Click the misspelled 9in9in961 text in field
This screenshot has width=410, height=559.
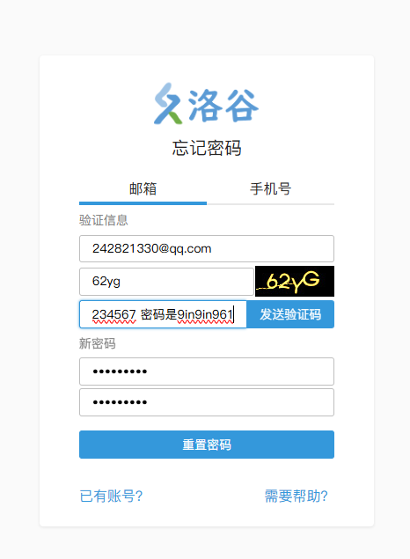click(205, 314)
